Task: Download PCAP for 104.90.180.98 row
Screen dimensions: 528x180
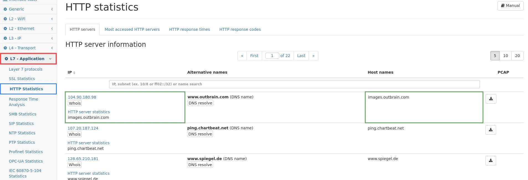Action: point(491,99)
